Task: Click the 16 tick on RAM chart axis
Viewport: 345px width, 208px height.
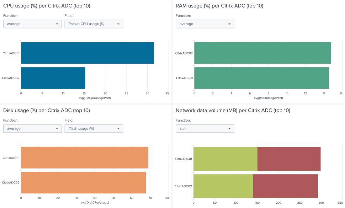Action: click(x=341, y=94)
